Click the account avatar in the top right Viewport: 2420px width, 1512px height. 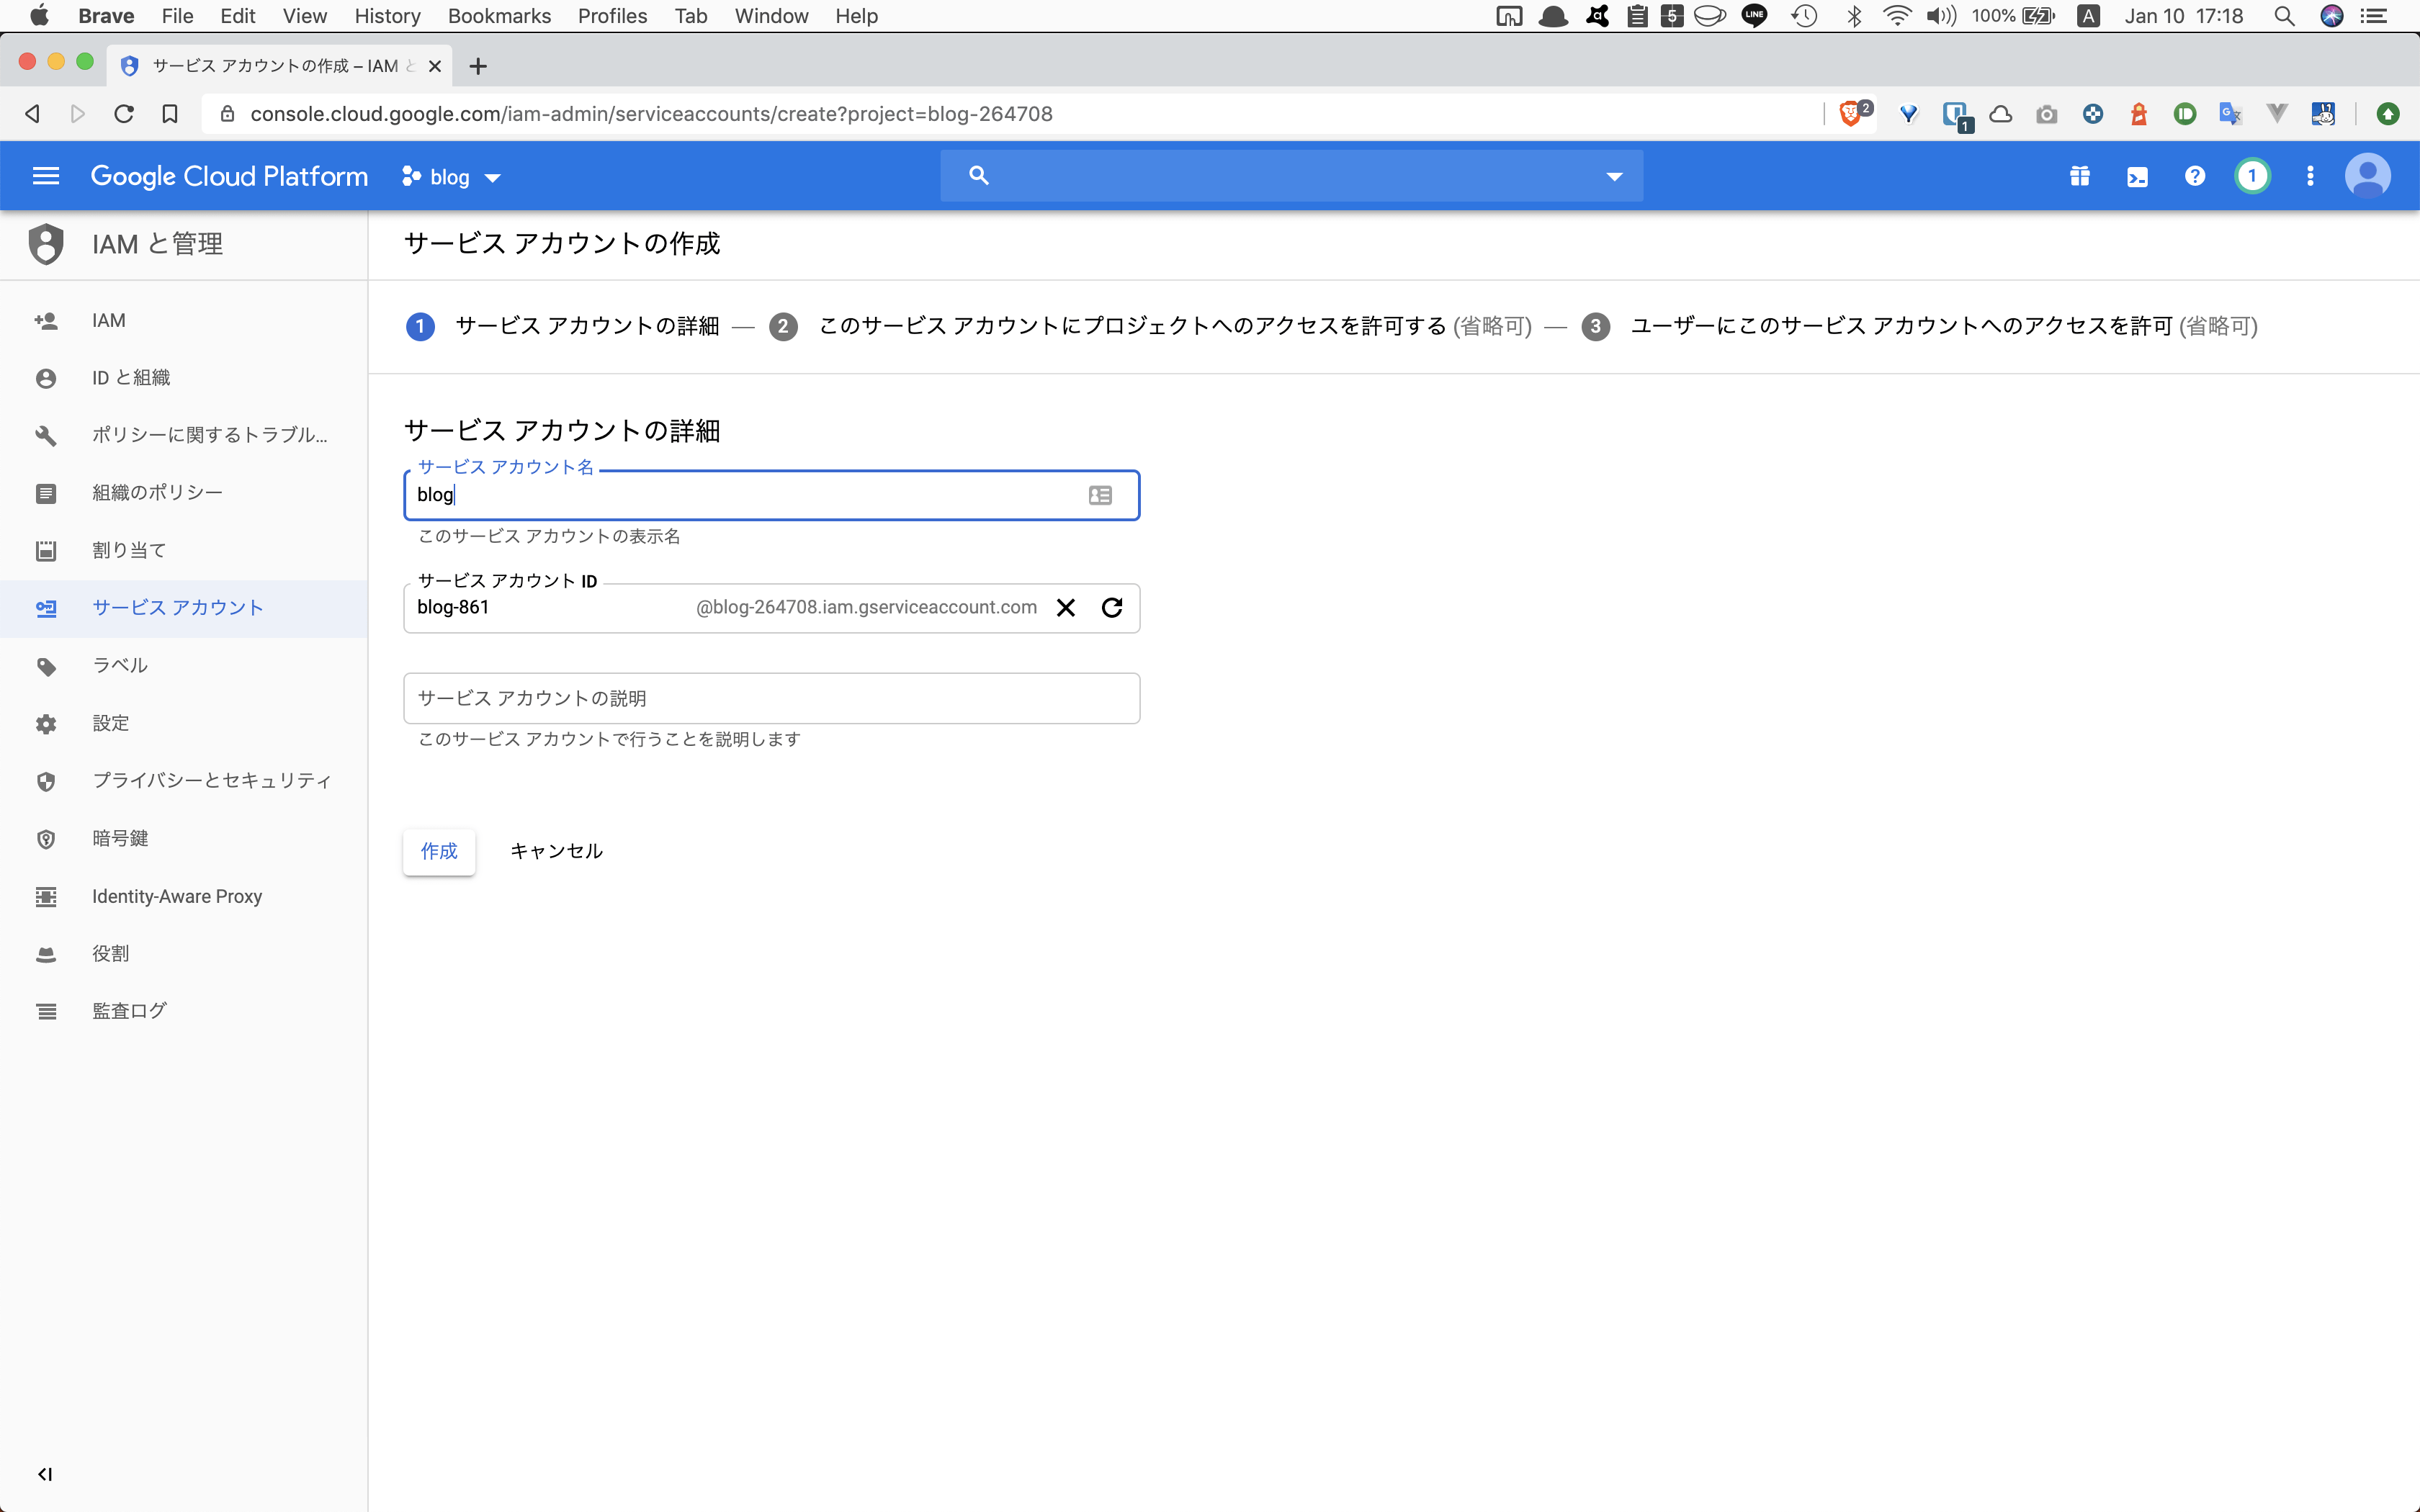2367,175
